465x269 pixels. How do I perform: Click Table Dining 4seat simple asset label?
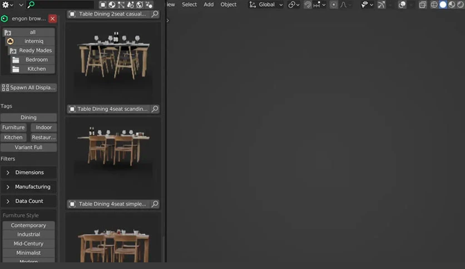pyautogui.click(x=112, y=204)
